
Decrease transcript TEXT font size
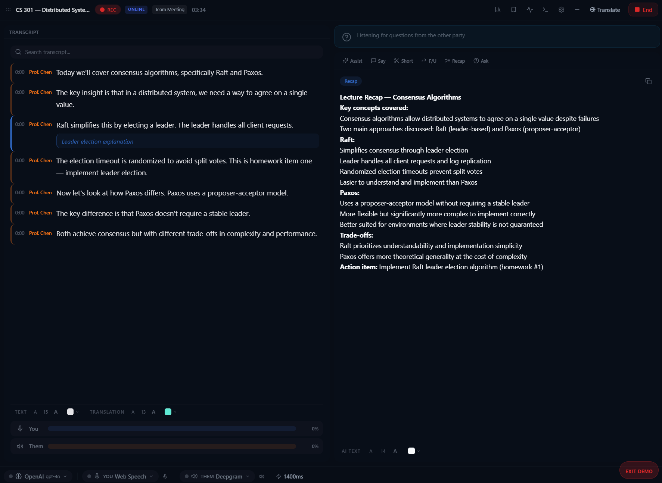click(x=35, y=412)
